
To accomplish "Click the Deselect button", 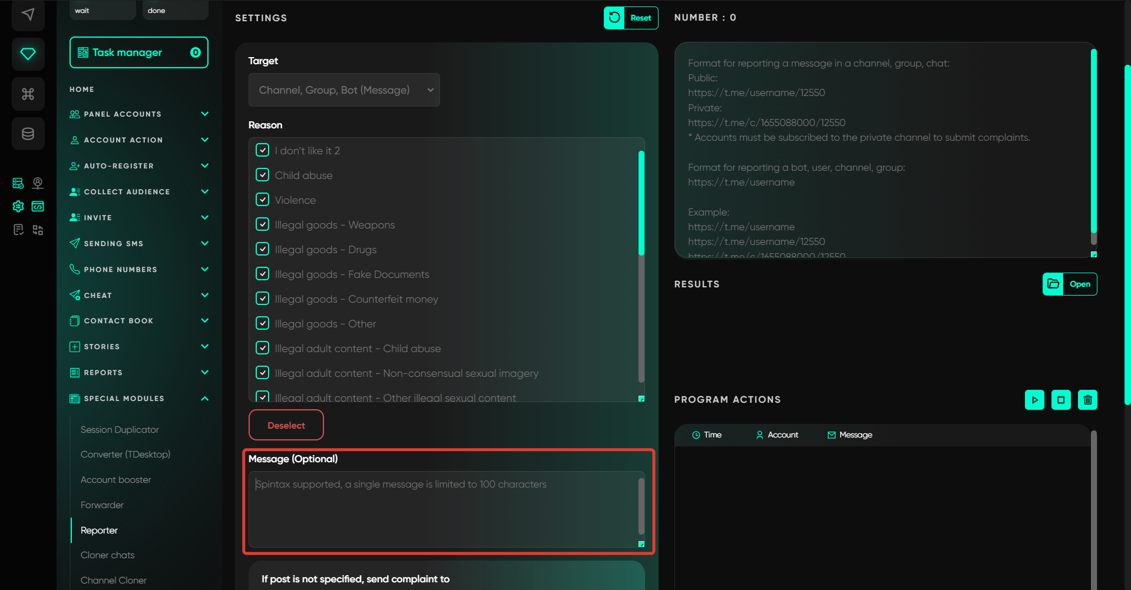I will pos(286,425).
